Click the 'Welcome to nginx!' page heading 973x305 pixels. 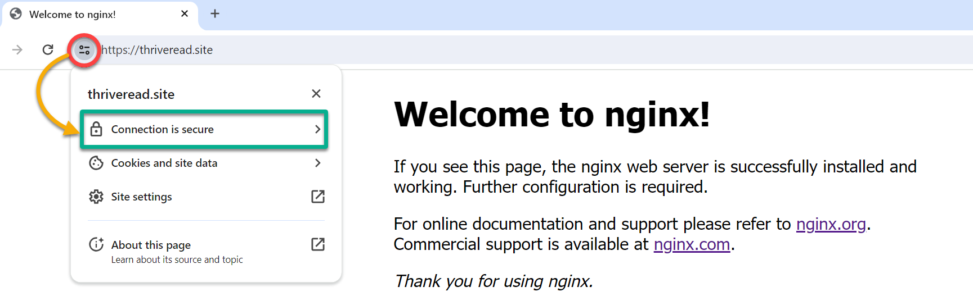point(552,114)
